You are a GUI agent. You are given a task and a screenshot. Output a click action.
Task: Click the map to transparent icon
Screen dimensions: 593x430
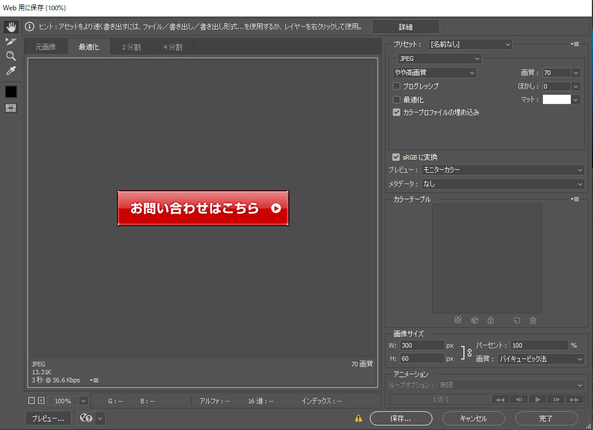(458, 320)
